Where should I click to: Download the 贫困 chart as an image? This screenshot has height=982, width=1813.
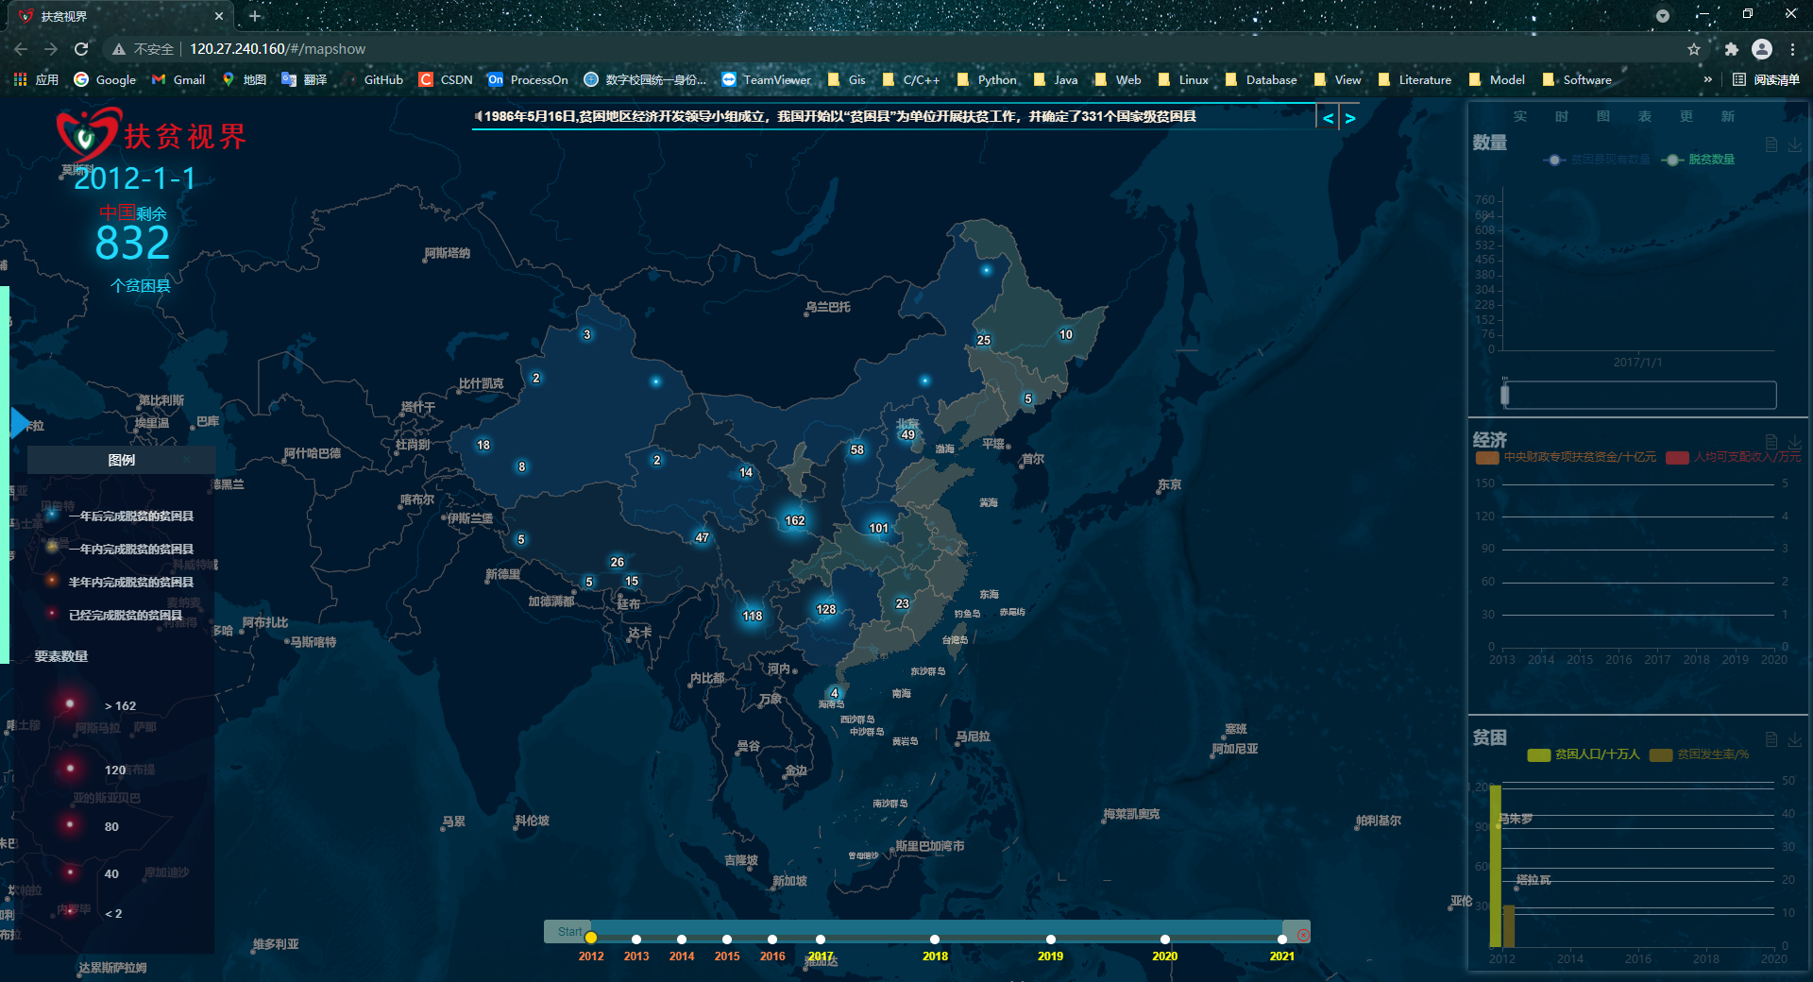[1795, 737]
